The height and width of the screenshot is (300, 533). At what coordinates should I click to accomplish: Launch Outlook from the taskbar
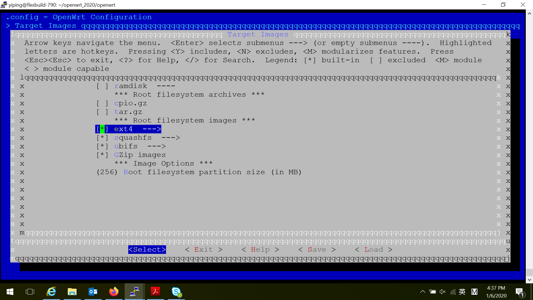coord(93,292)
